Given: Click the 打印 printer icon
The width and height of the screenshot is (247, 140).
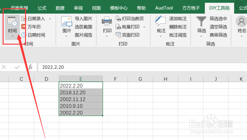Looking at the screenshot, I should click(107, 21).
